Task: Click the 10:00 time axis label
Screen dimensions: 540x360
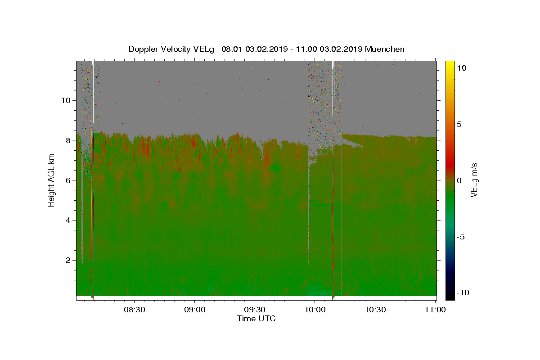Action: [315, 310]
